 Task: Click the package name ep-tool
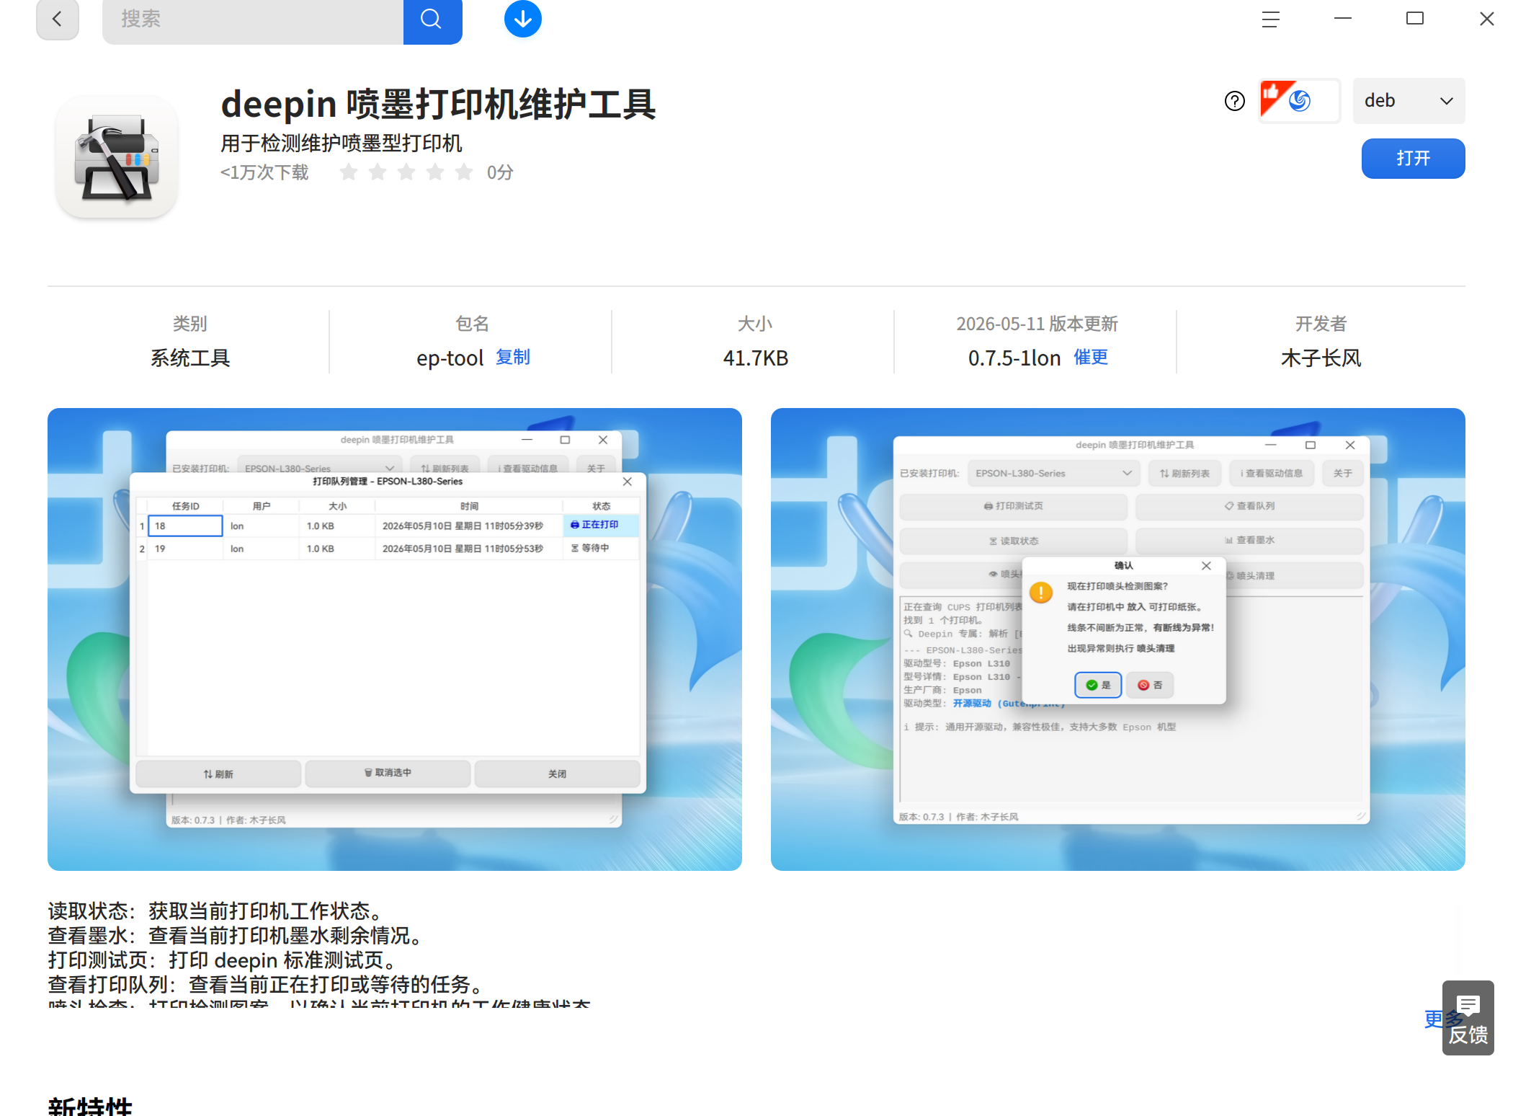pyautogui.click(x=450, y=358)
